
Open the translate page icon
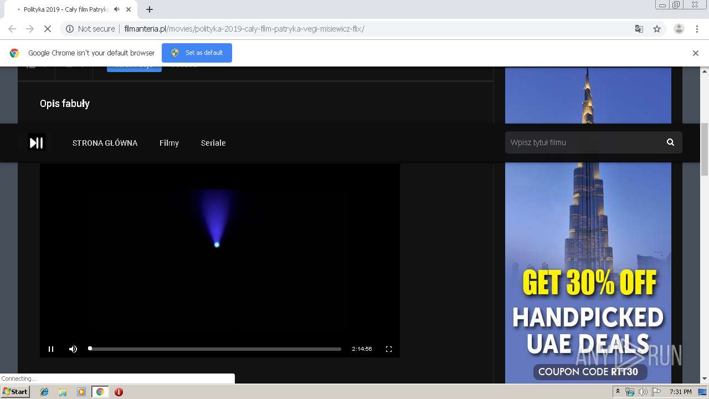[x=639, y=29]
